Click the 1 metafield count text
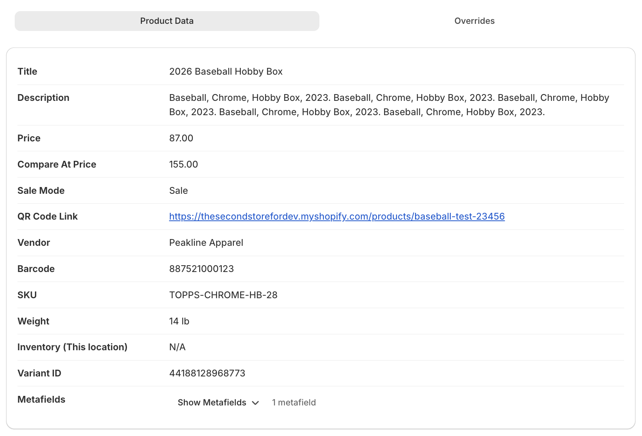Viewport: 642px width, 436px height. (294, 403)
